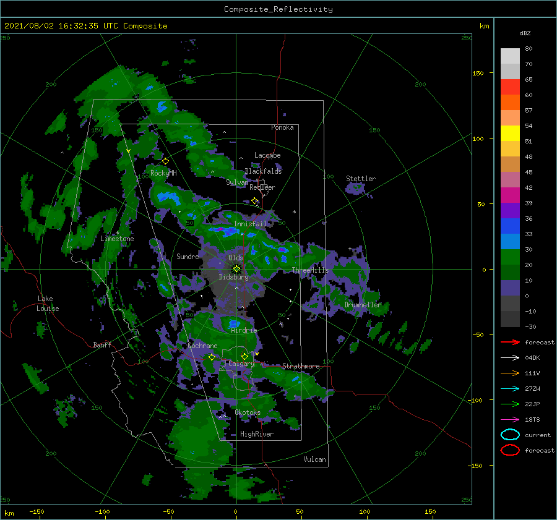
Task: Click the RockyMH label on map
Action: click(x=163, y=173)
